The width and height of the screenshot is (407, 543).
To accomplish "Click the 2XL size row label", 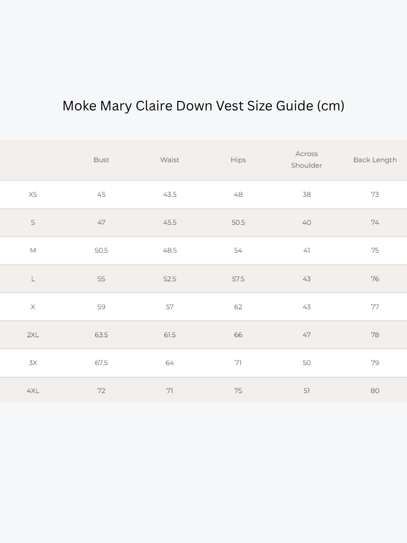I will tap(33, 335).
